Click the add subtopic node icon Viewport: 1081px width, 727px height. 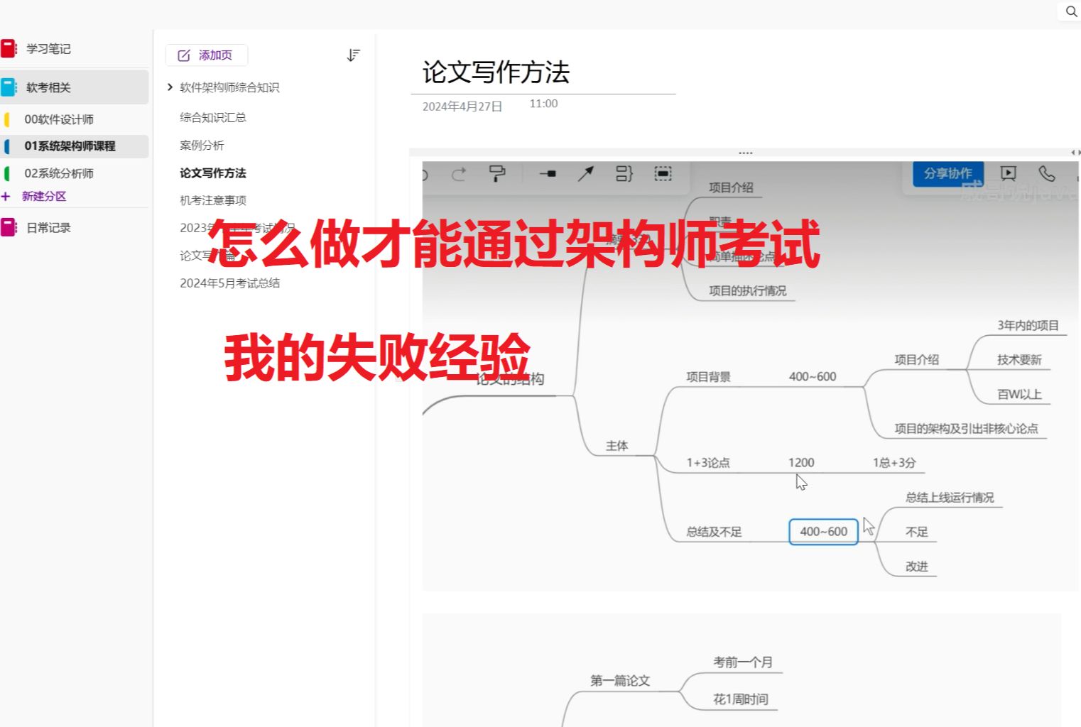(548, 174)
